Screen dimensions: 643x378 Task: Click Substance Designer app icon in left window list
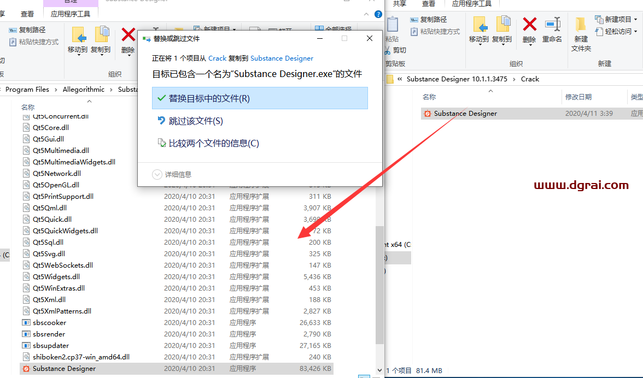click(26, 369)
